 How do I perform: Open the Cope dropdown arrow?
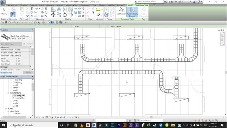39,9
